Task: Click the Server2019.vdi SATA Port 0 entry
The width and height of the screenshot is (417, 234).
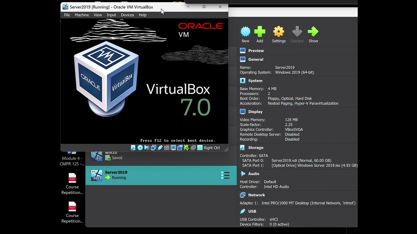Action: coord(301,161)
